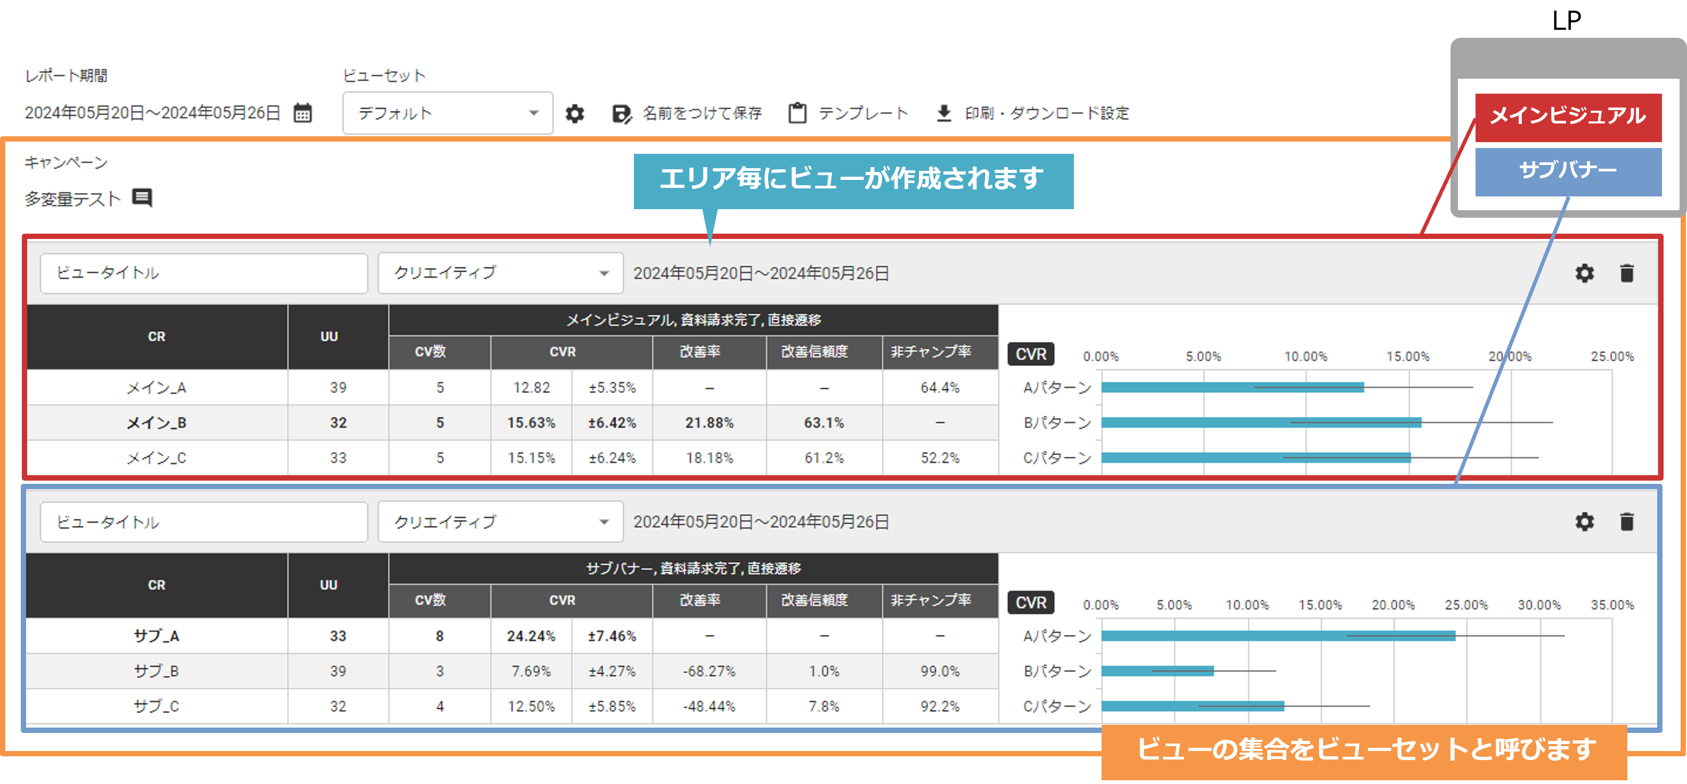Click the report date range 2024年05月20日～2024年05月26日
This screenshot has width=1687, height=784.
(152, 113)
